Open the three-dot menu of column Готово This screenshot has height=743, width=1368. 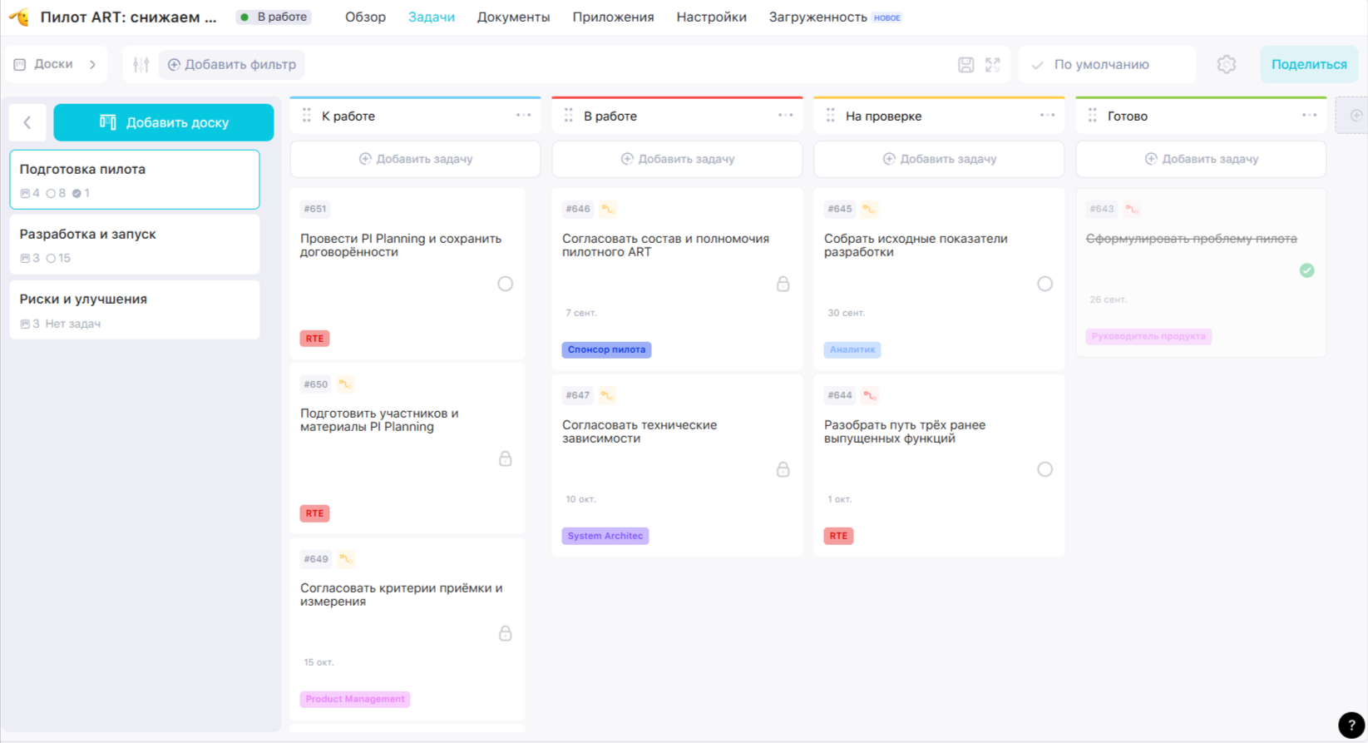coord(1309,116)
